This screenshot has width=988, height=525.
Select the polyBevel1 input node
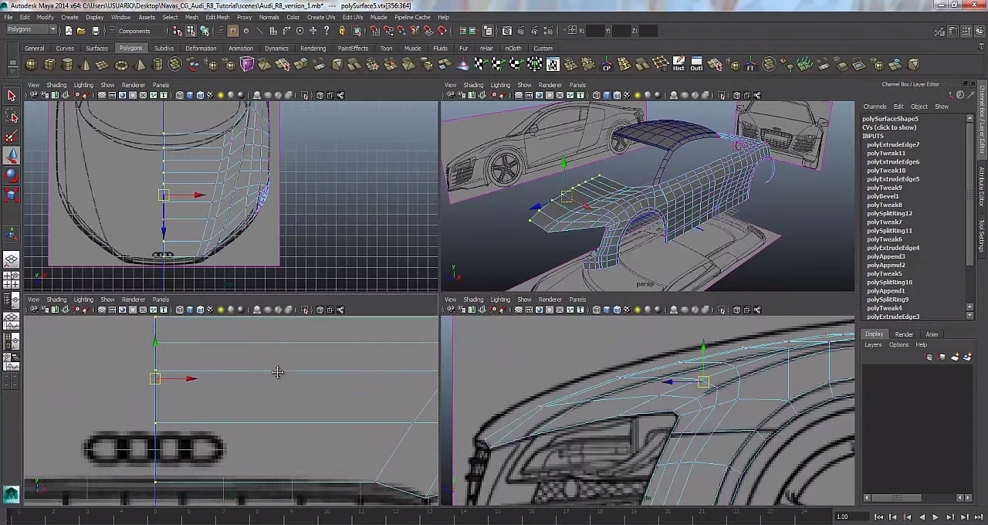(x=882, y=196)
